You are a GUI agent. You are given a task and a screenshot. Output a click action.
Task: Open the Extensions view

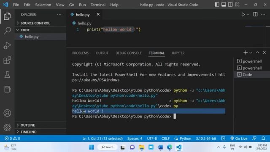(7, 60)
